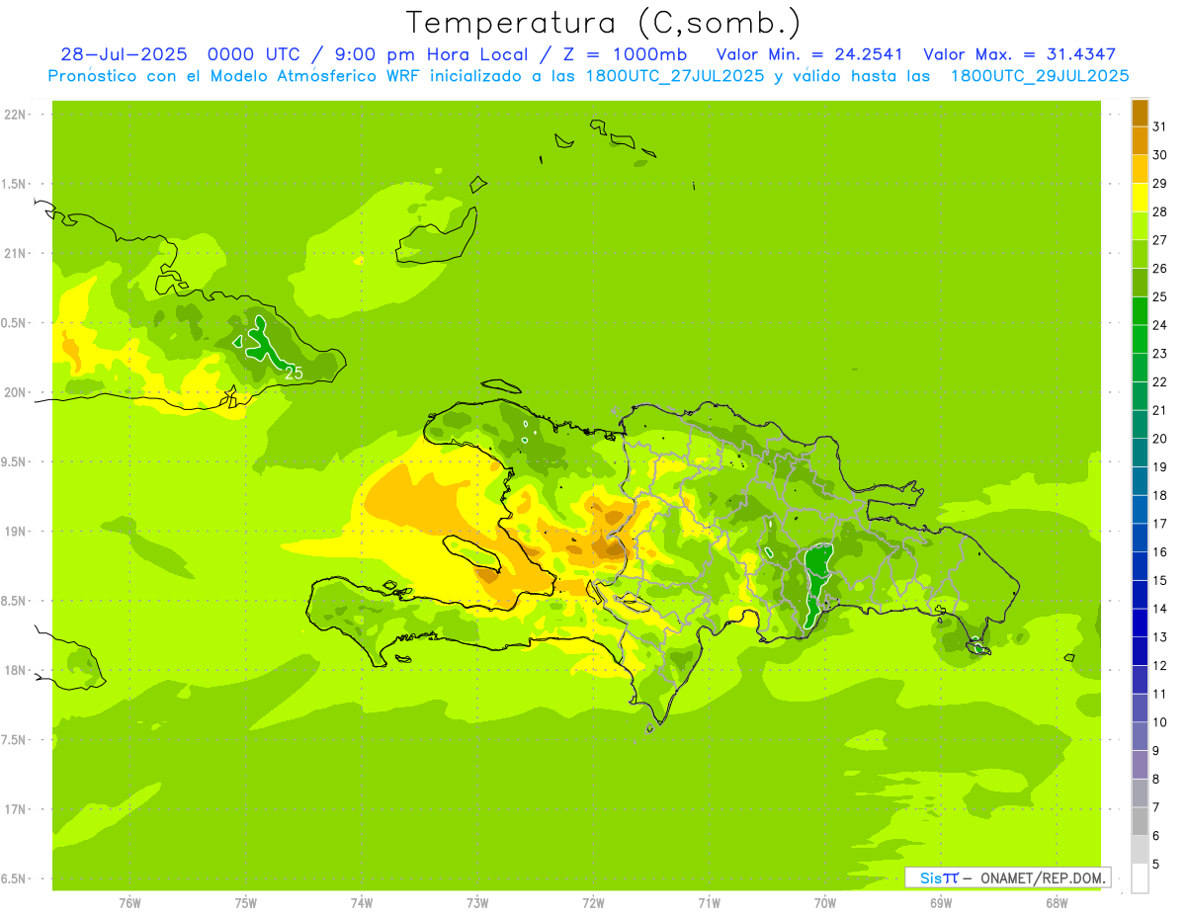Click the "69W" longitude label
1186x916 pixels.
[940, 902]
